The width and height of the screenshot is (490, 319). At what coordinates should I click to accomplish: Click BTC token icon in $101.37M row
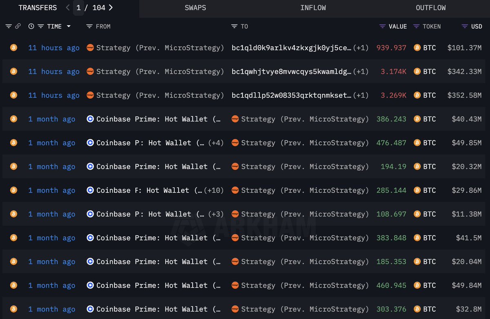click(x=417, y=48)
